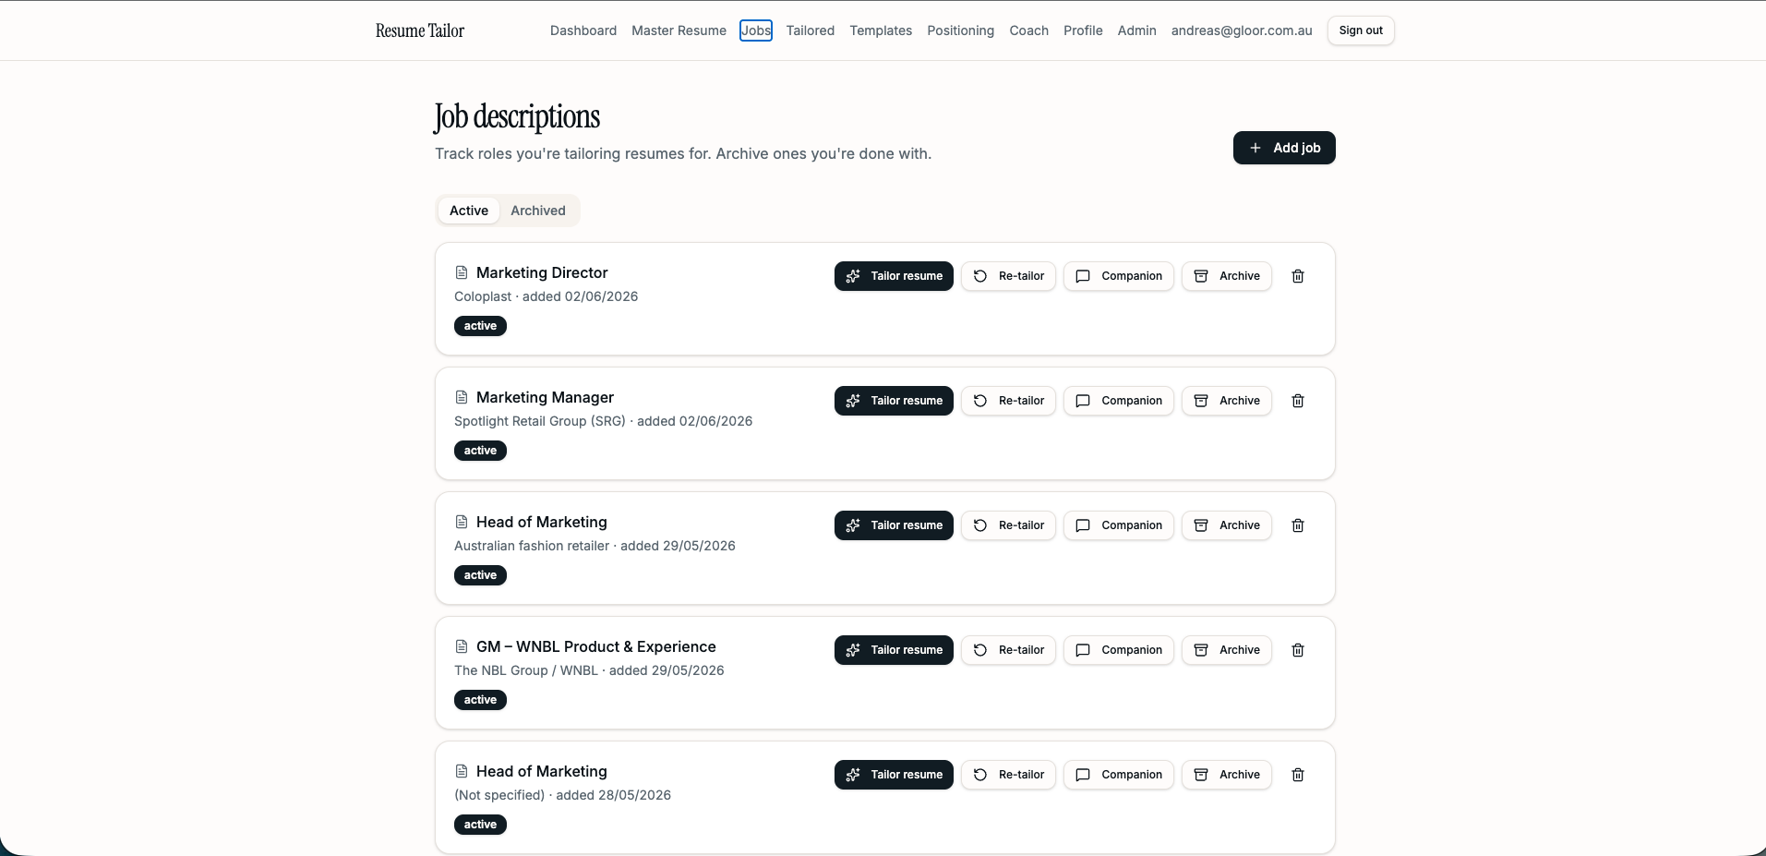Click trash icon for Australian fashion retailer job

1297,525
